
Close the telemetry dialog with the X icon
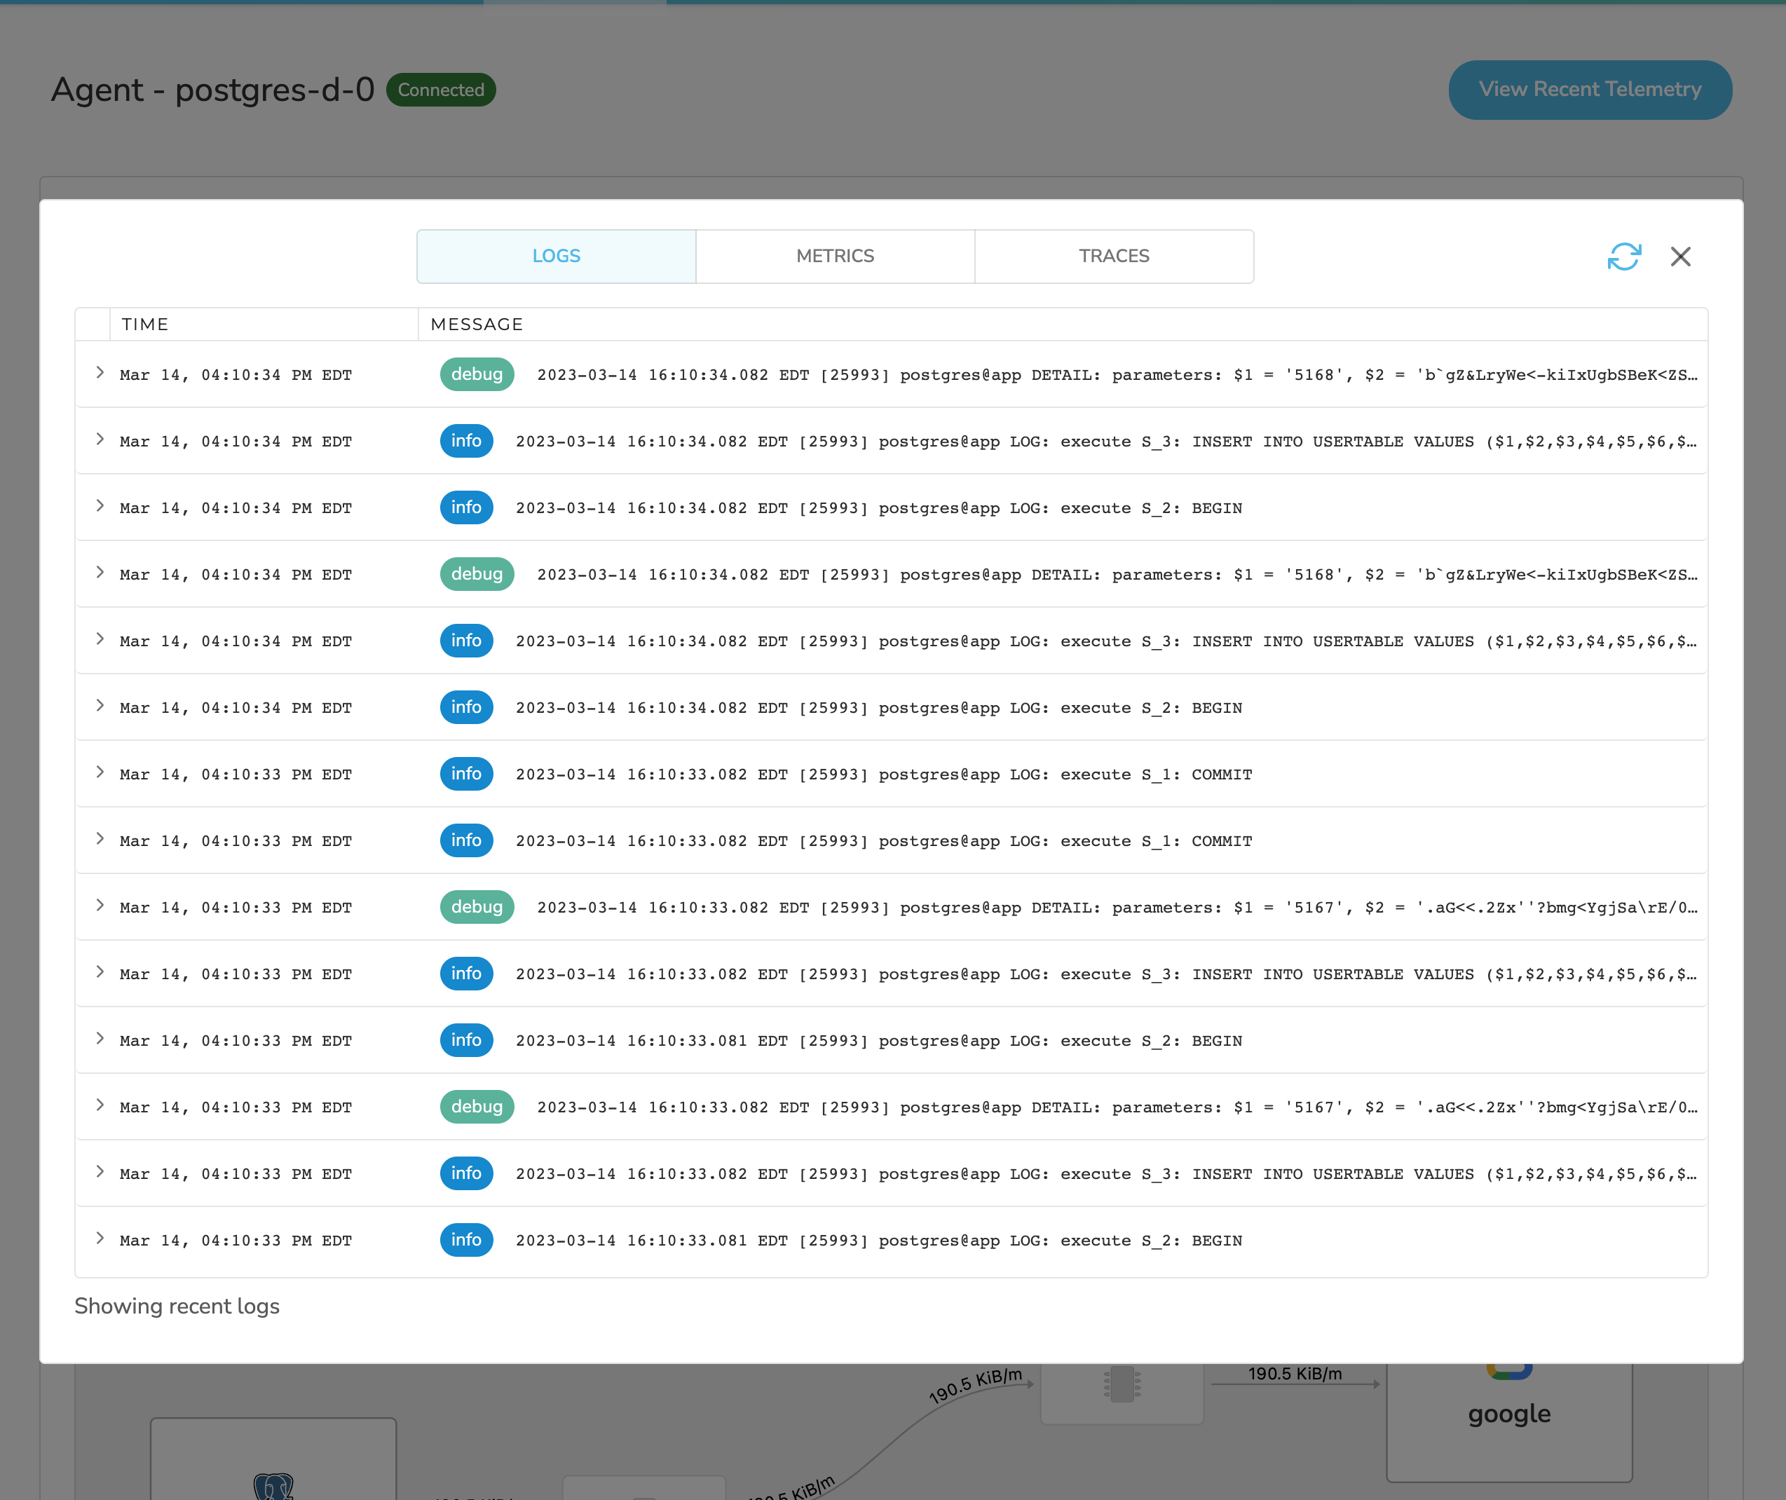tap(1679, 256)
